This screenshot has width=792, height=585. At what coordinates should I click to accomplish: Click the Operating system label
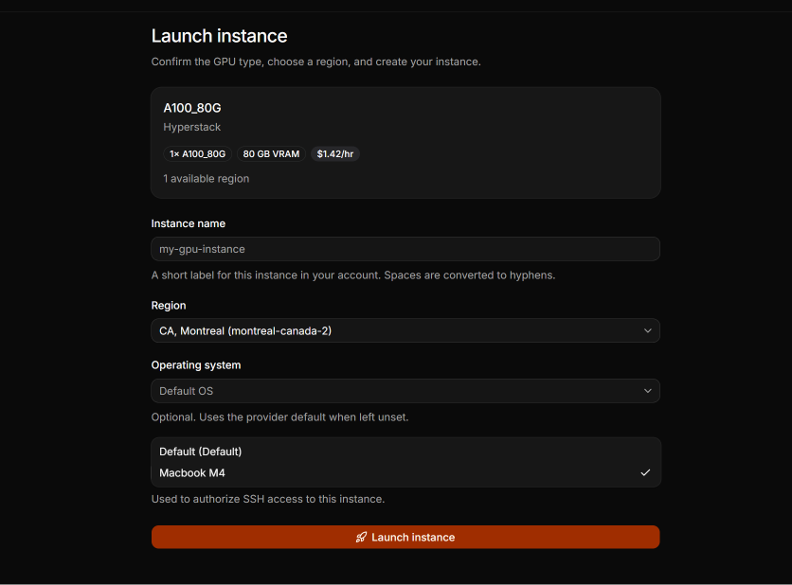pos(196,365)
